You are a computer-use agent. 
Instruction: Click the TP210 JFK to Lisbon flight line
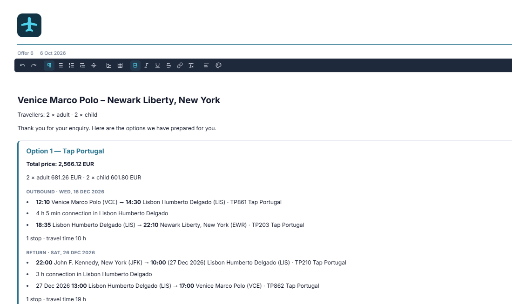(191, 263)
